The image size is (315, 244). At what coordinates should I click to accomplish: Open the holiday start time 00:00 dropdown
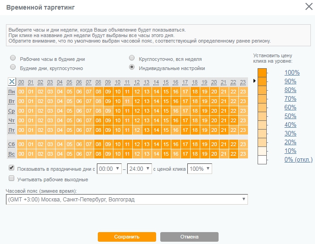pyautogui.click(x=109, y=169)
